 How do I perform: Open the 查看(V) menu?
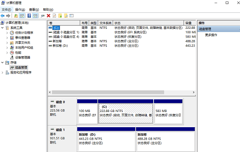pos(34,10)
